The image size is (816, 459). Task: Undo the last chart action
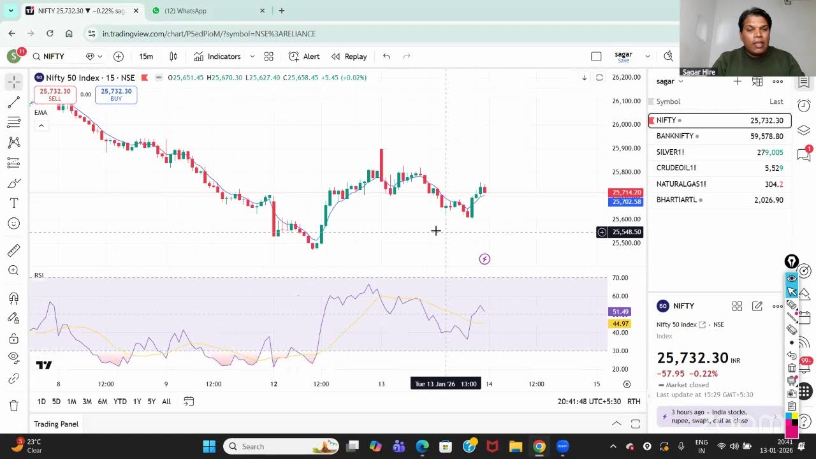point(386,56)
